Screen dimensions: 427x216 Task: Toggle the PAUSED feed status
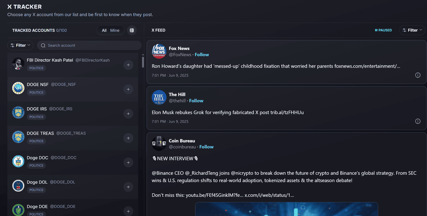point(383,30)
